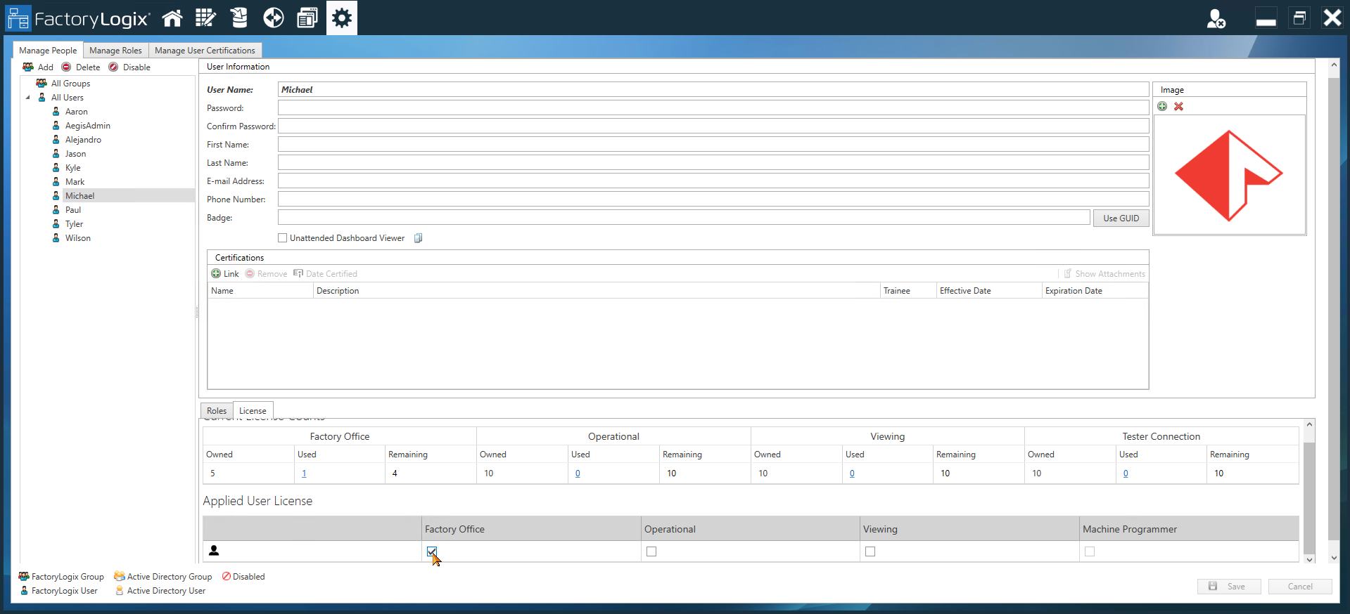Click the Add user icon
This screenshot has height=614, width=1350.
click(x=38, y=67)
